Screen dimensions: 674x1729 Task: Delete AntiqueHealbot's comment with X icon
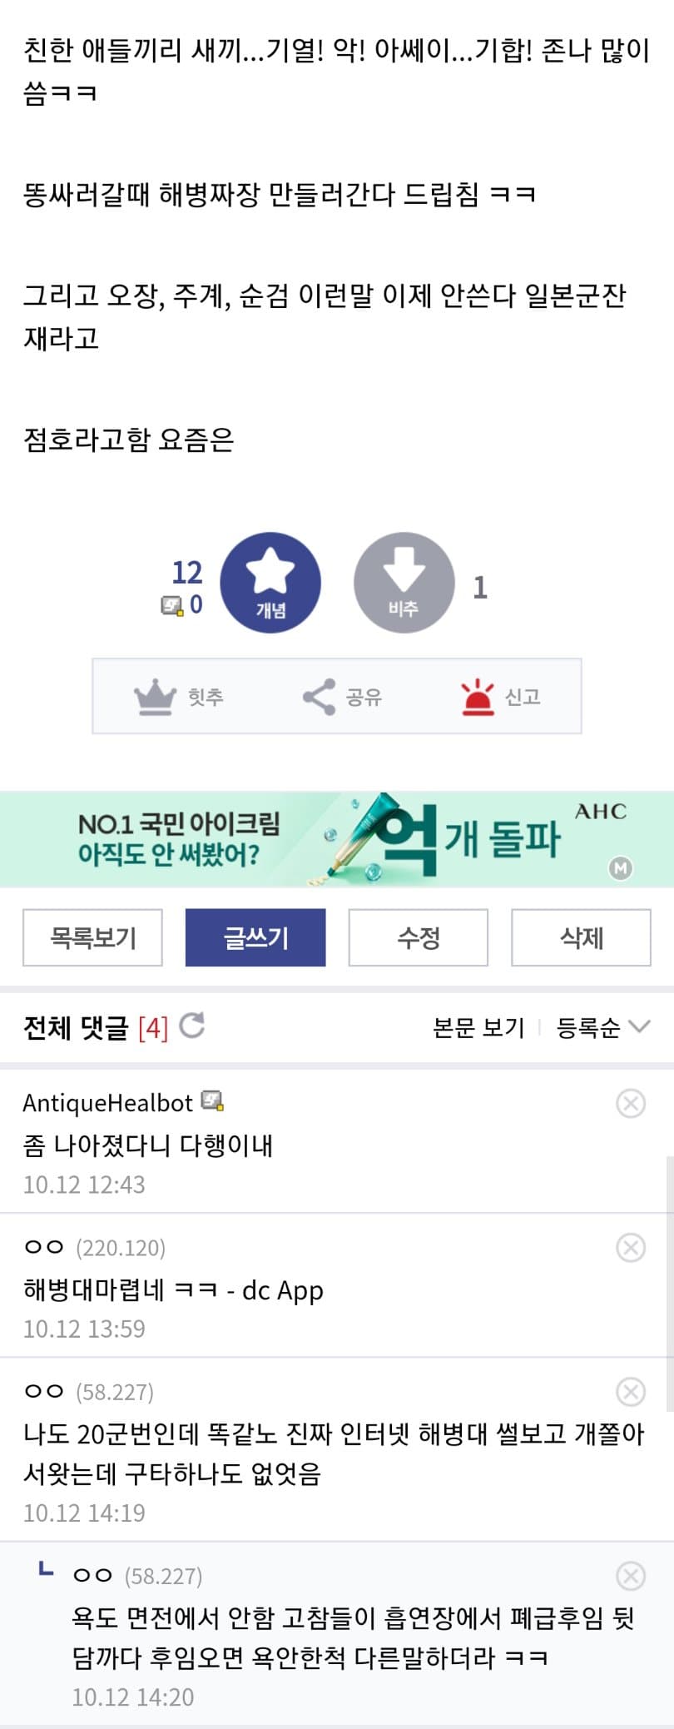point(630,1104)
